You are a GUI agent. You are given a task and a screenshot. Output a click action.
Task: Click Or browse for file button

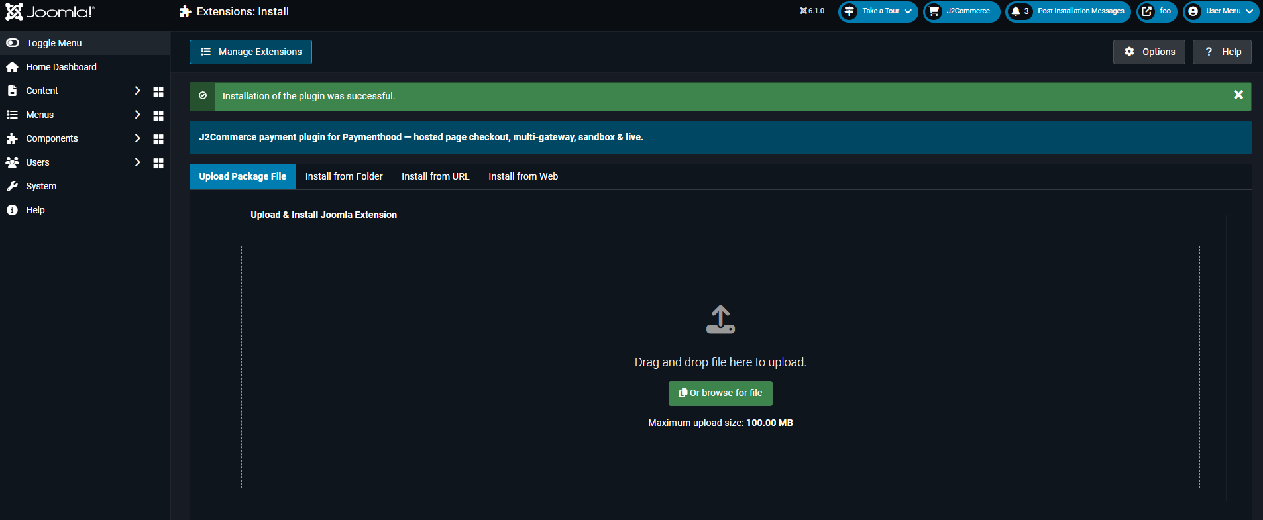coord(720,393)
